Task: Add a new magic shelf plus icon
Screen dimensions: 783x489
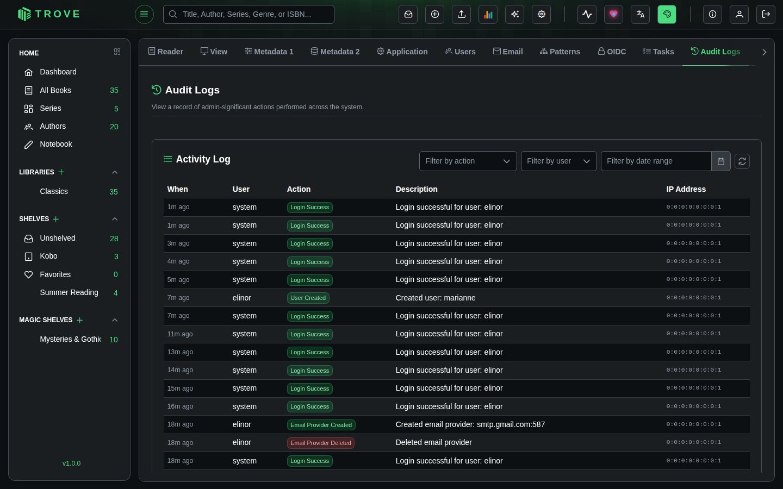Action: pyautogui.click(x=80, y=320)
